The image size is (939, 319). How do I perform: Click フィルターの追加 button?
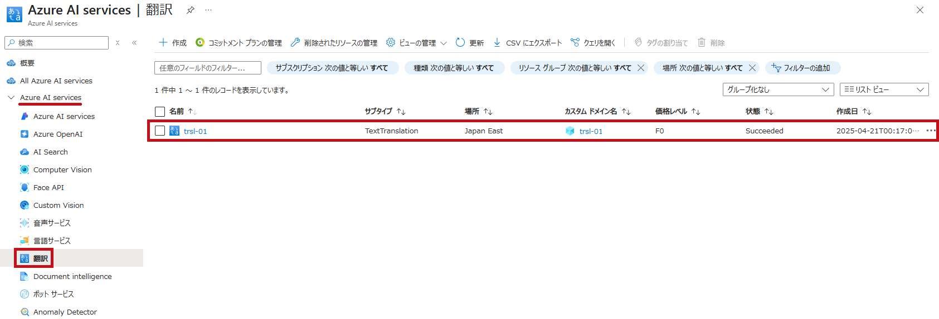point(802,68)
